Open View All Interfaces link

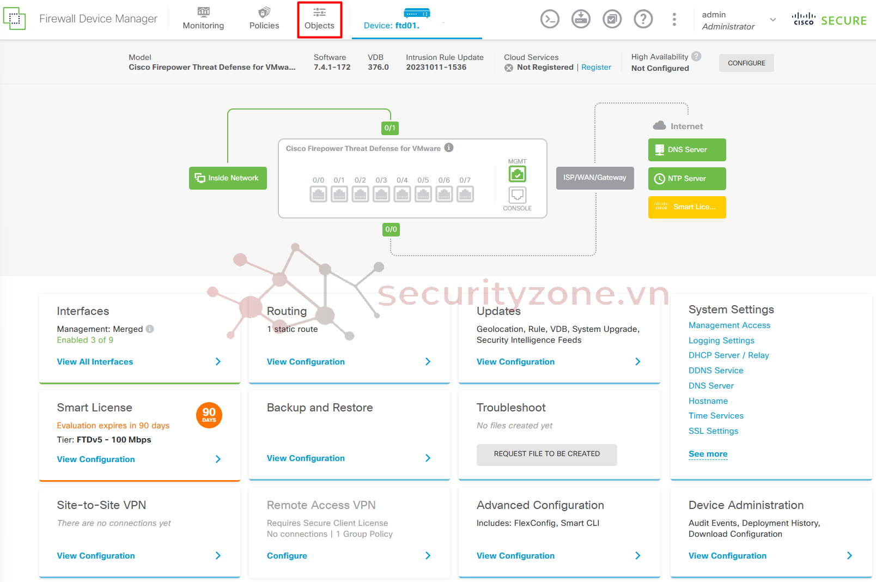tap(95, 361)
